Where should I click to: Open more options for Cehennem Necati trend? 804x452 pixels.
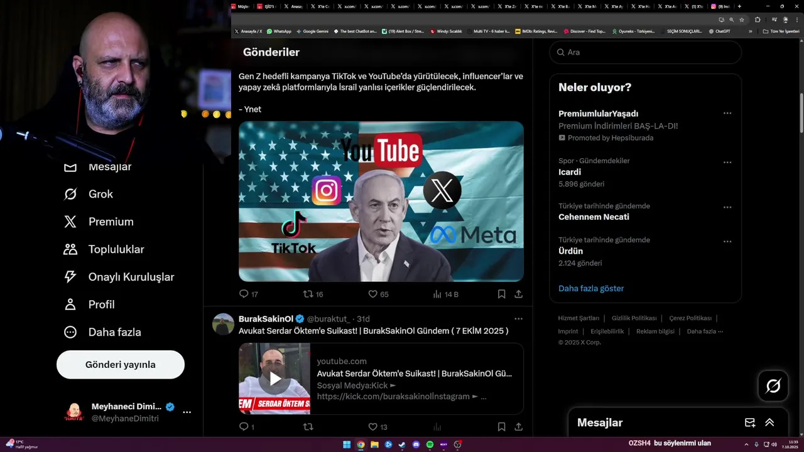pos(727,207)
